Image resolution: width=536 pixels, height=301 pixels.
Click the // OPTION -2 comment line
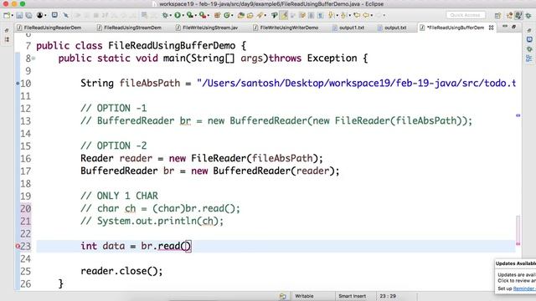tap(114, 146)
